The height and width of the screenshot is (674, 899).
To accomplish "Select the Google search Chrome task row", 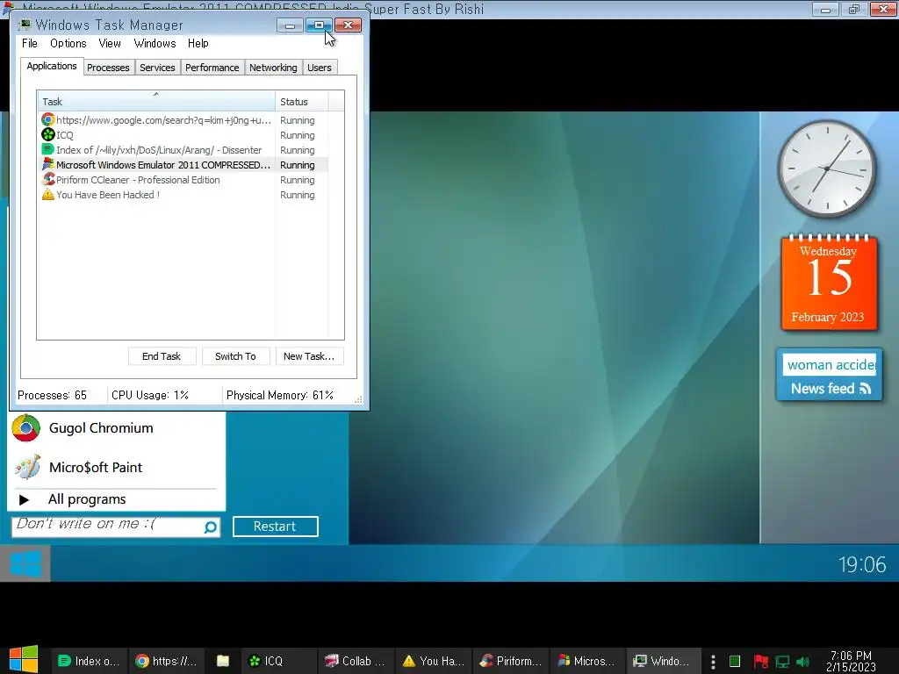I will point(183,119).
